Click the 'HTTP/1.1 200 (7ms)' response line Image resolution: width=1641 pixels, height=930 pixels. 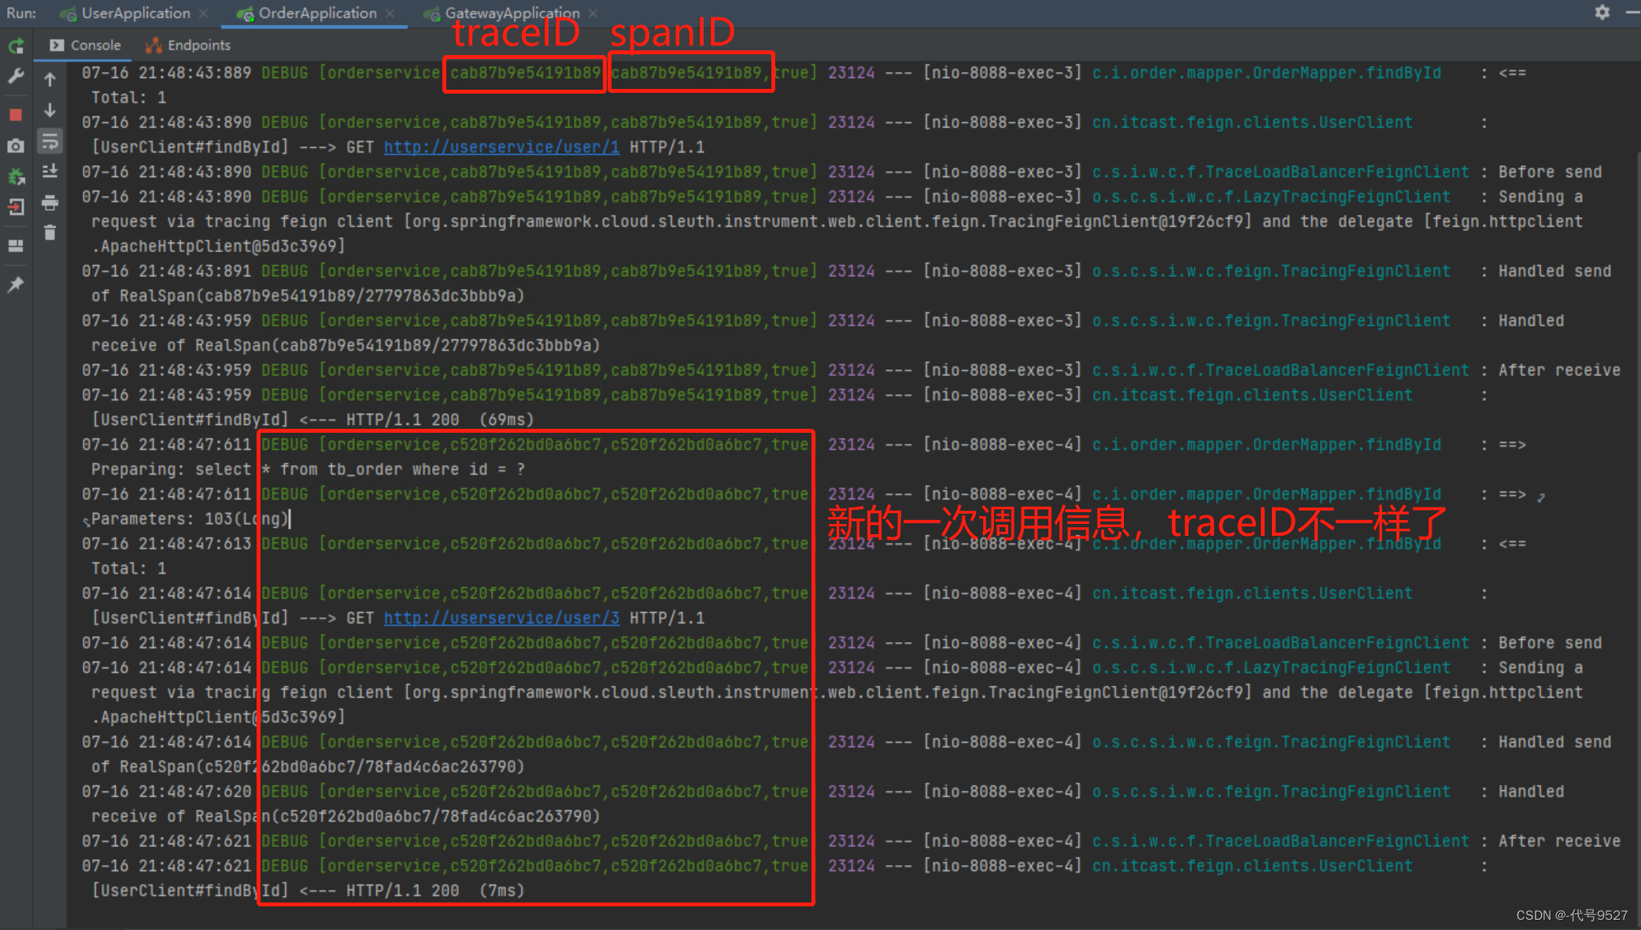pyautogui.click(x=435, y=891)
